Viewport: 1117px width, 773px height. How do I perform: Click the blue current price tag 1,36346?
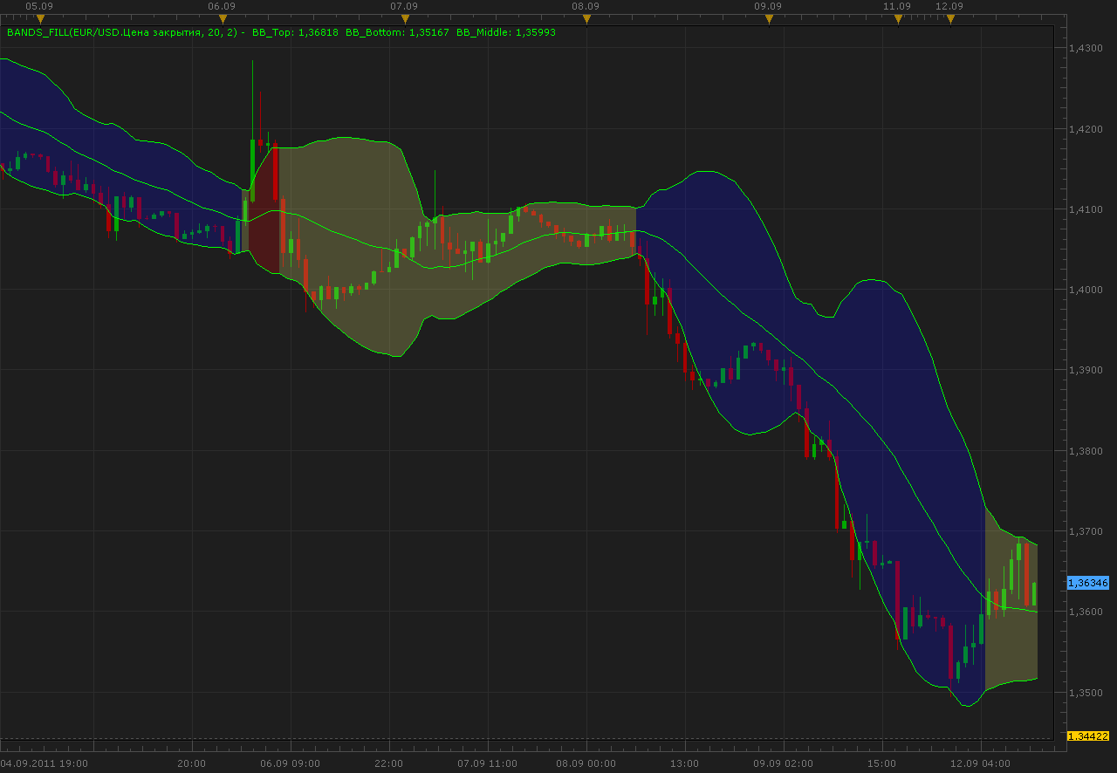pyautogui.click(x=1088, y=582)
